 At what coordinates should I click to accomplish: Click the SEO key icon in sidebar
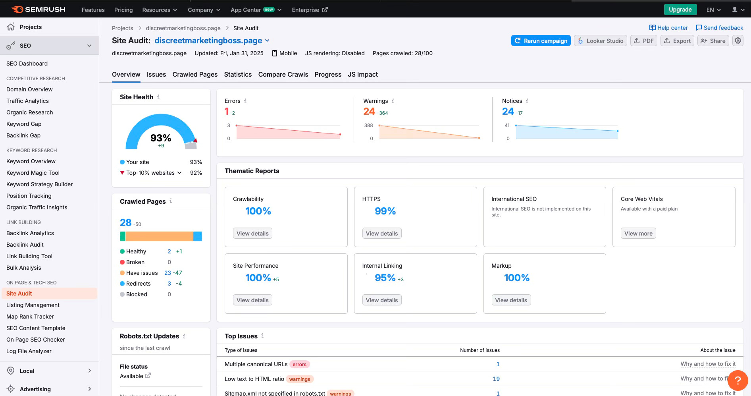click(x=11, y=46)
